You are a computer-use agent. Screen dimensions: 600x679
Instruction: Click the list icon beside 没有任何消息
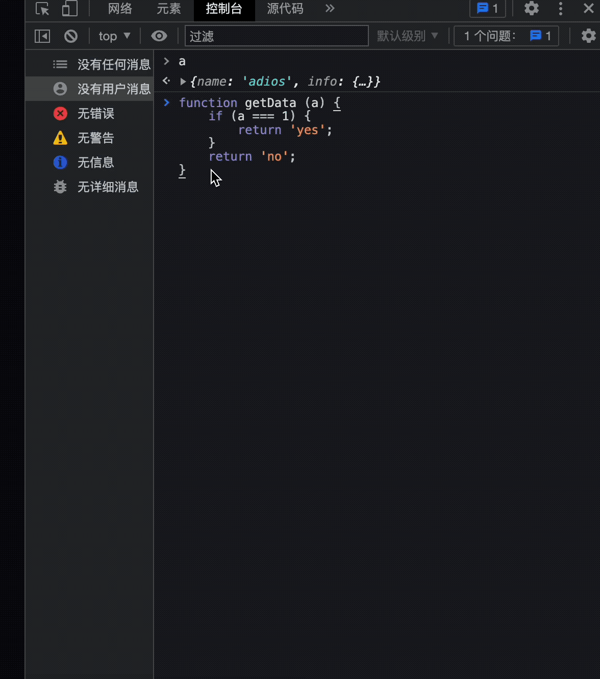click(x=60, y=64)
